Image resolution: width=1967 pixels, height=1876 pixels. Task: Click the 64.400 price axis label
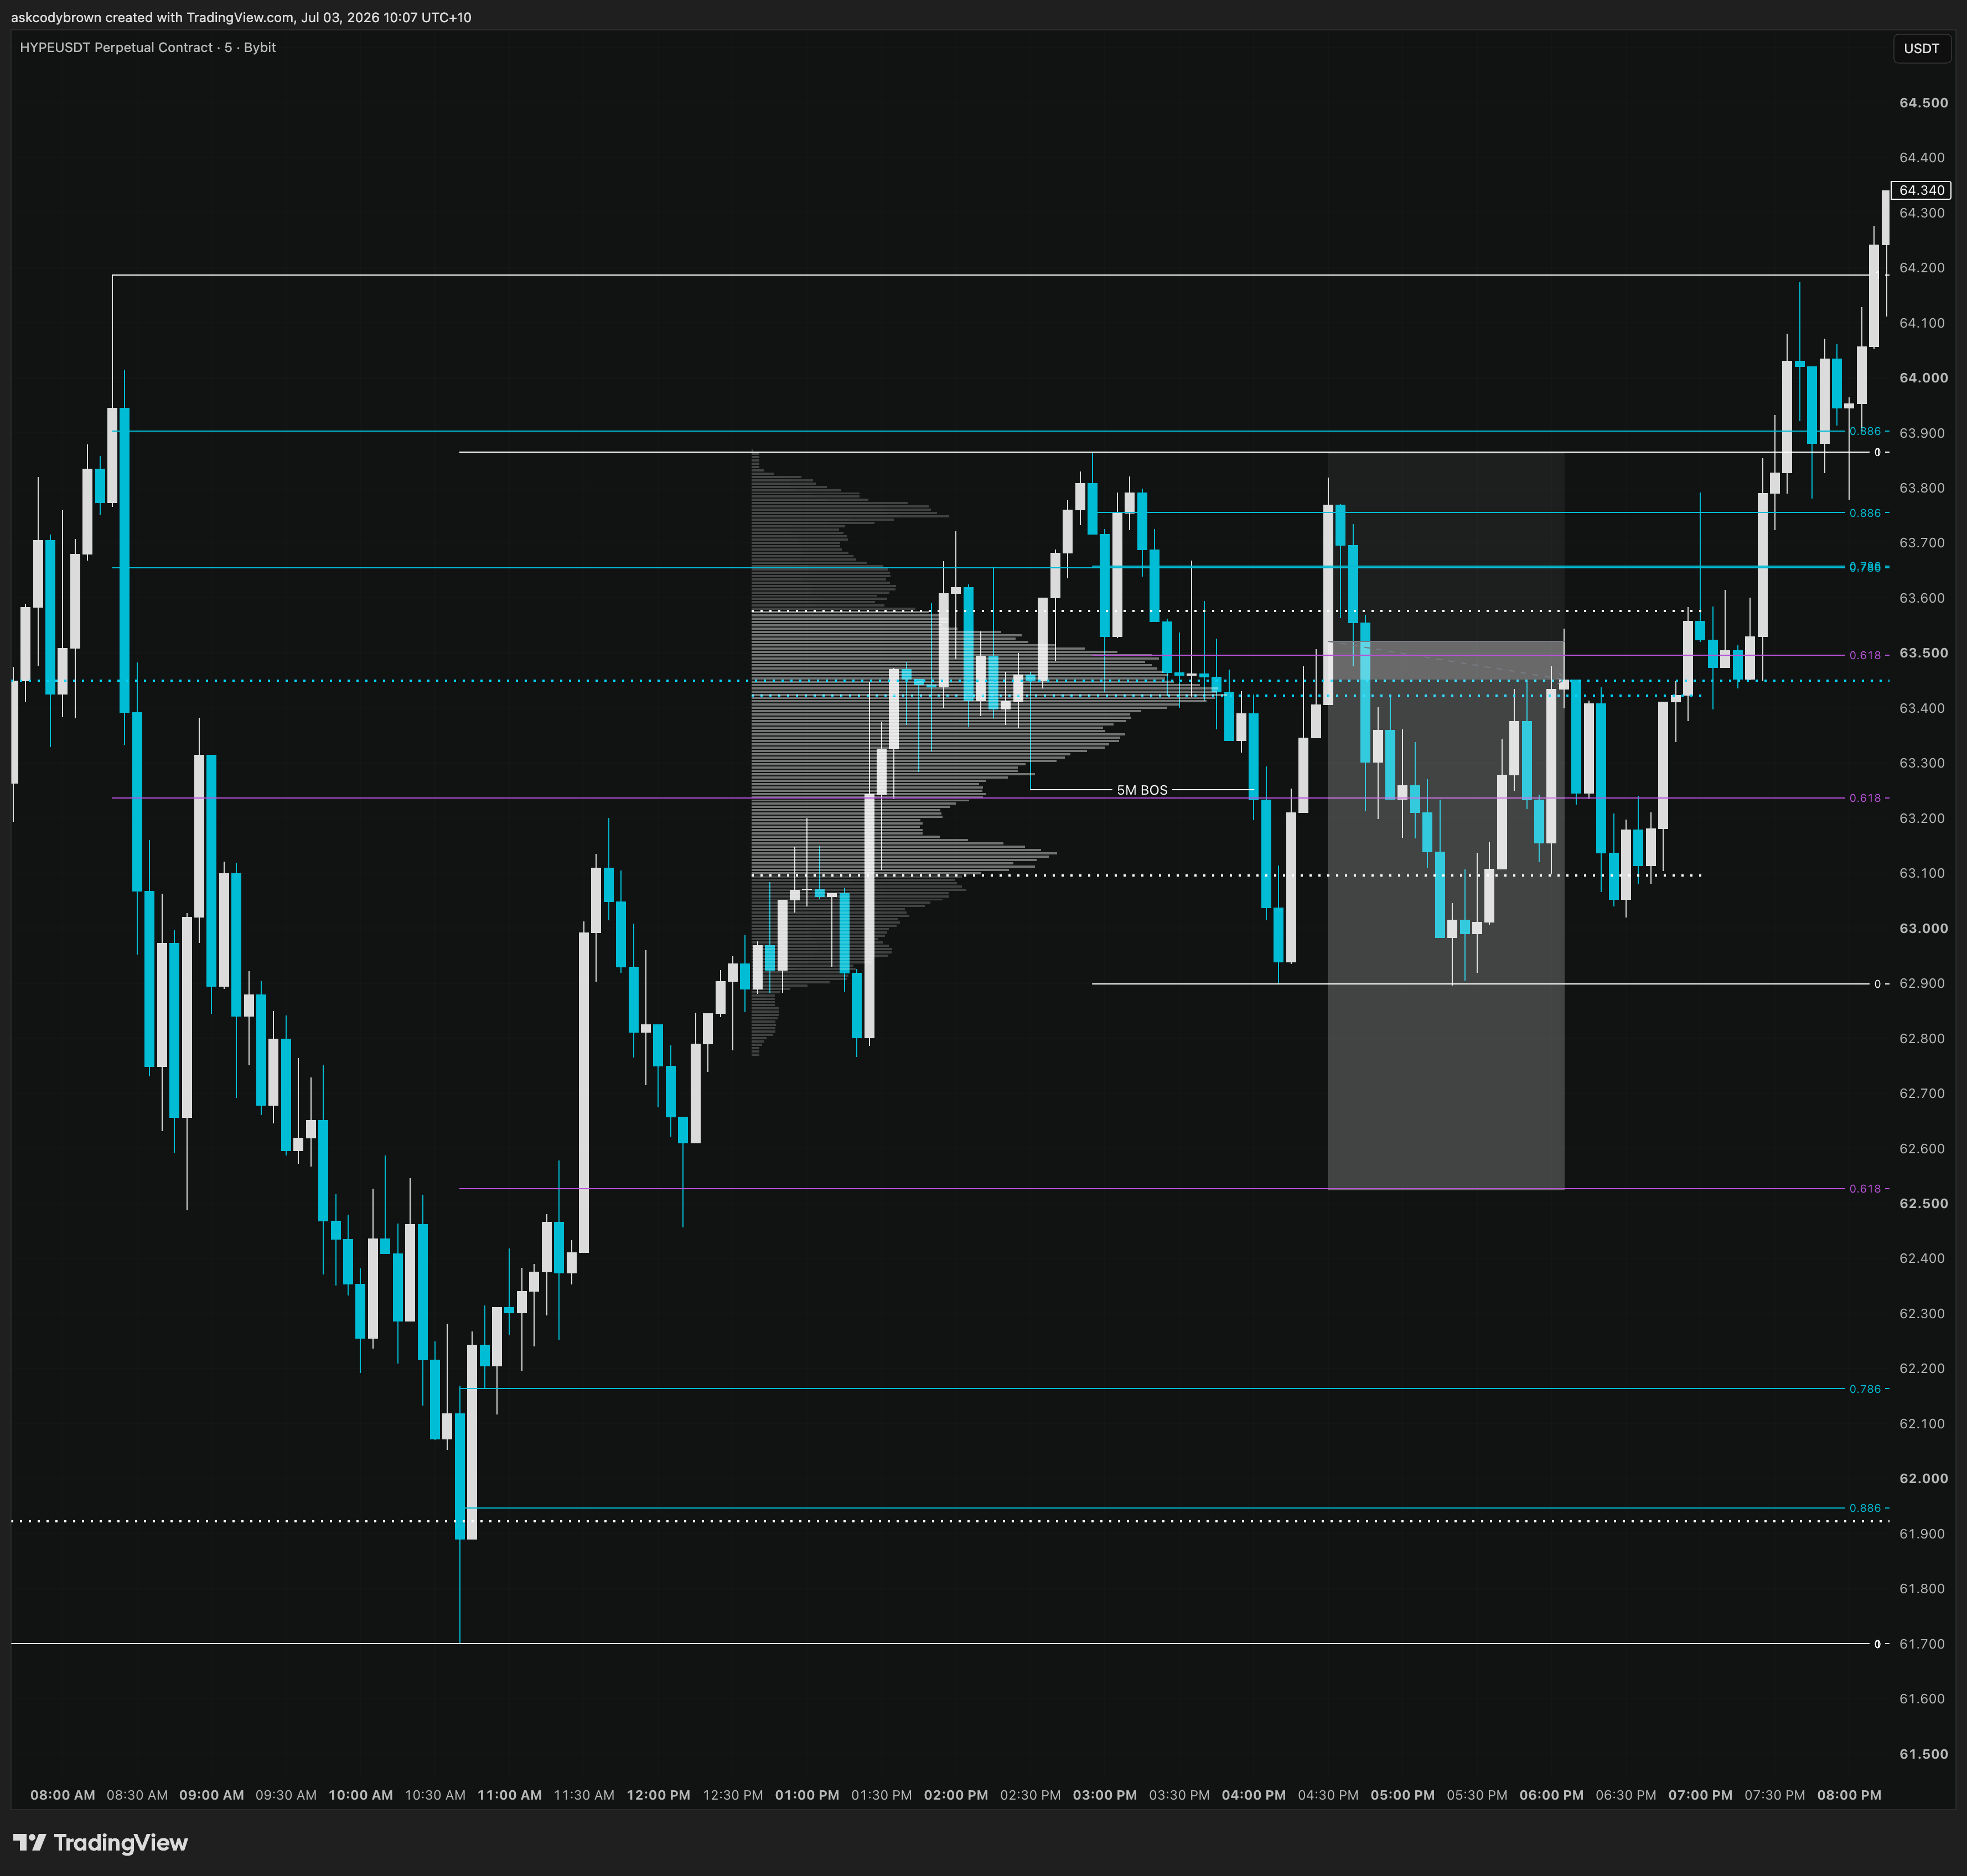click(x=1922, y=158)
